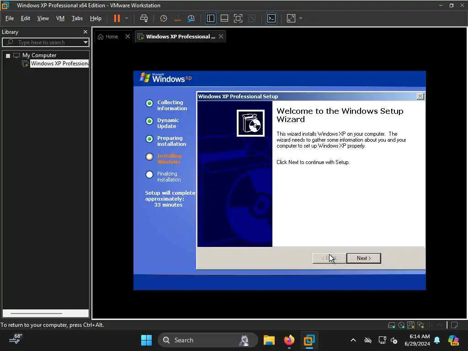
Task: Close the Windows XP Professional tab
Action: point(221,37)
